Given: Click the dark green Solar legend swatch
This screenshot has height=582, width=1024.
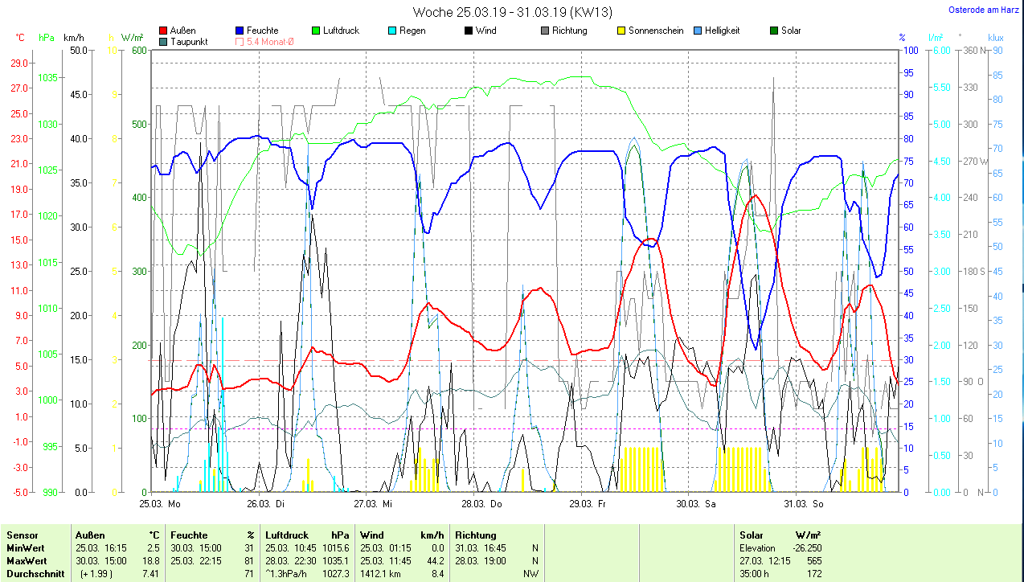Looking at the screenshot, I should pyautogui.click(x=774, y=31).
